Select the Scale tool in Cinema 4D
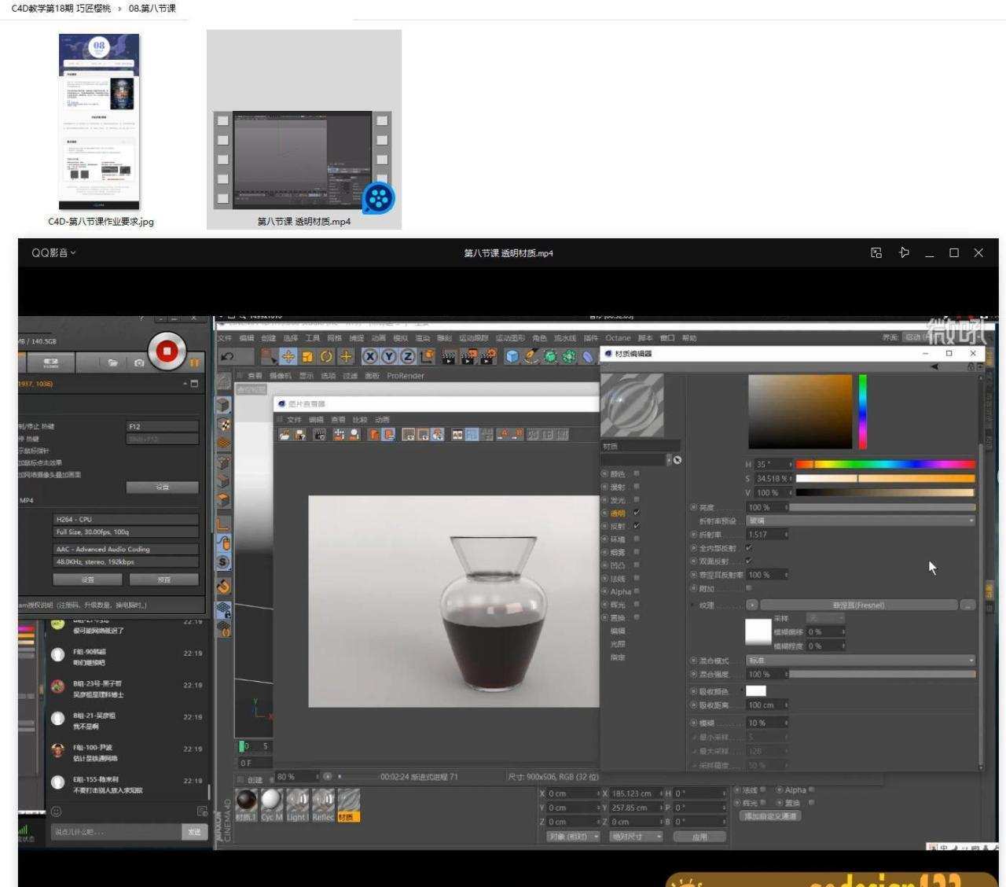Viewport: 1006px width, 887px height. coord(307,356)
